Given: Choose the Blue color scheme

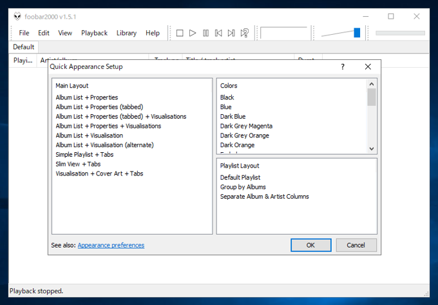Looking at the screenshot, I should pyautogui.click(x=225, y=107).
